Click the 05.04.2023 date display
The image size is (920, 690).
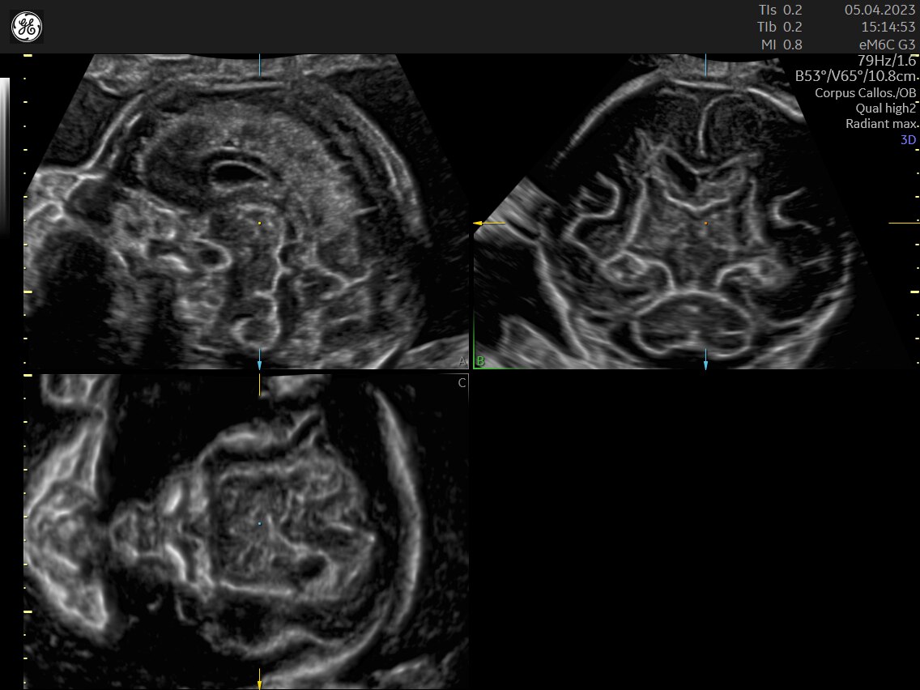880,11
